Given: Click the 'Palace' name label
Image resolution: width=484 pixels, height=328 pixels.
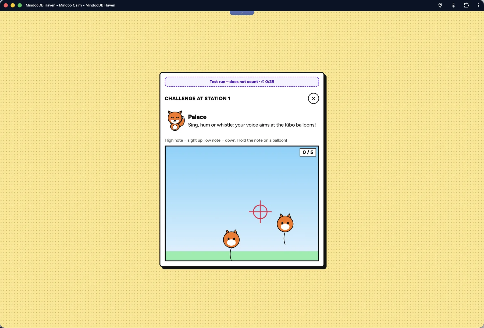Looking at the screenshot, I should (197, 117).
